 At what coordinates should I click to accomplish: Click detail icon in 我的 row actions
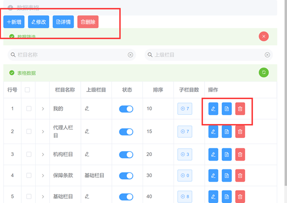(226, 109)
